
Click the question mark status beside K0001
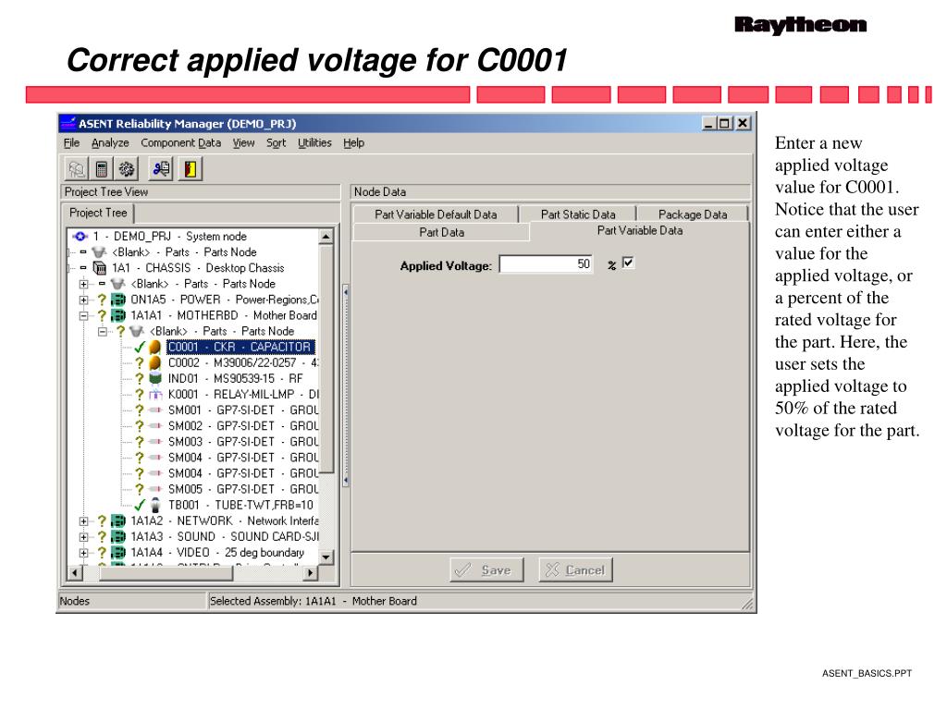tap(140, 394)
